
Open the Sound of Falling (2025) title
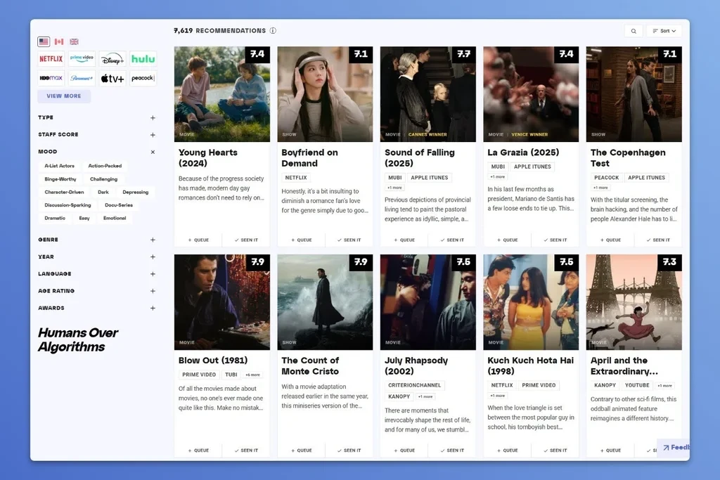[x=420, y=158]
